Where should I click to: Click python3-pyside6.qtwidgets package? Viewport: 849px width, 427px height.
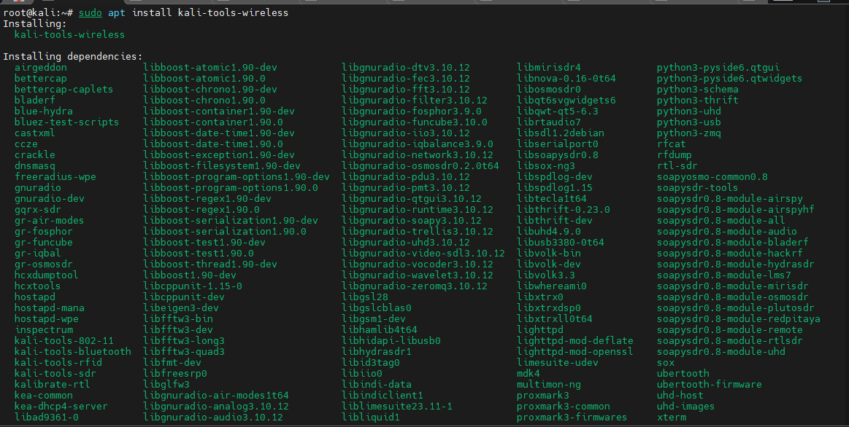(x=729, y=79)
